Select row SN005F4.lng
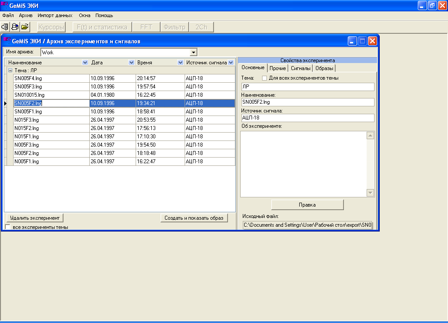448x323 pixels. (124, 78)
